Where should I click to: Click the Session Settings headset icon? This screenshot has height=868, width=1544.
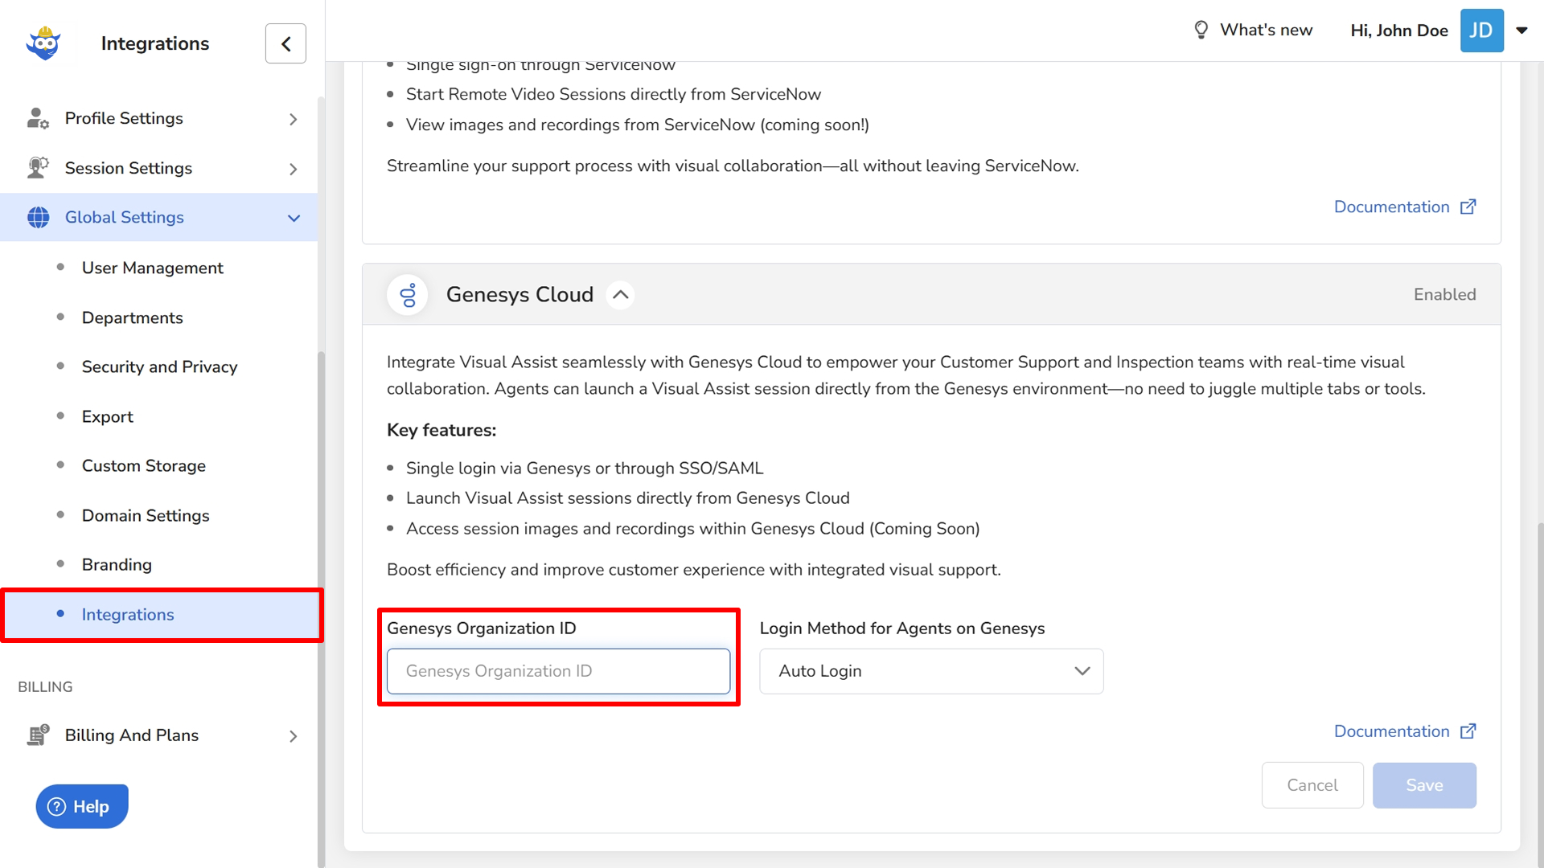[x=38, y=168]
